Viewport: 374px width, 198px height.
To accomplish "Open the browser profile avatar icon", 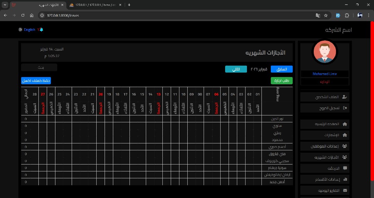I will [360, 15].
